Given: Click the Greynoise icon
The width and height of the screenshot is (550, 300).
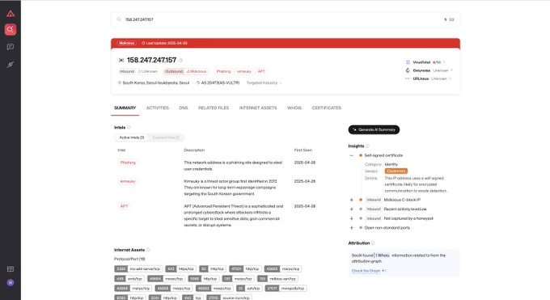Looking at the screenshot, I should (408, 70).
